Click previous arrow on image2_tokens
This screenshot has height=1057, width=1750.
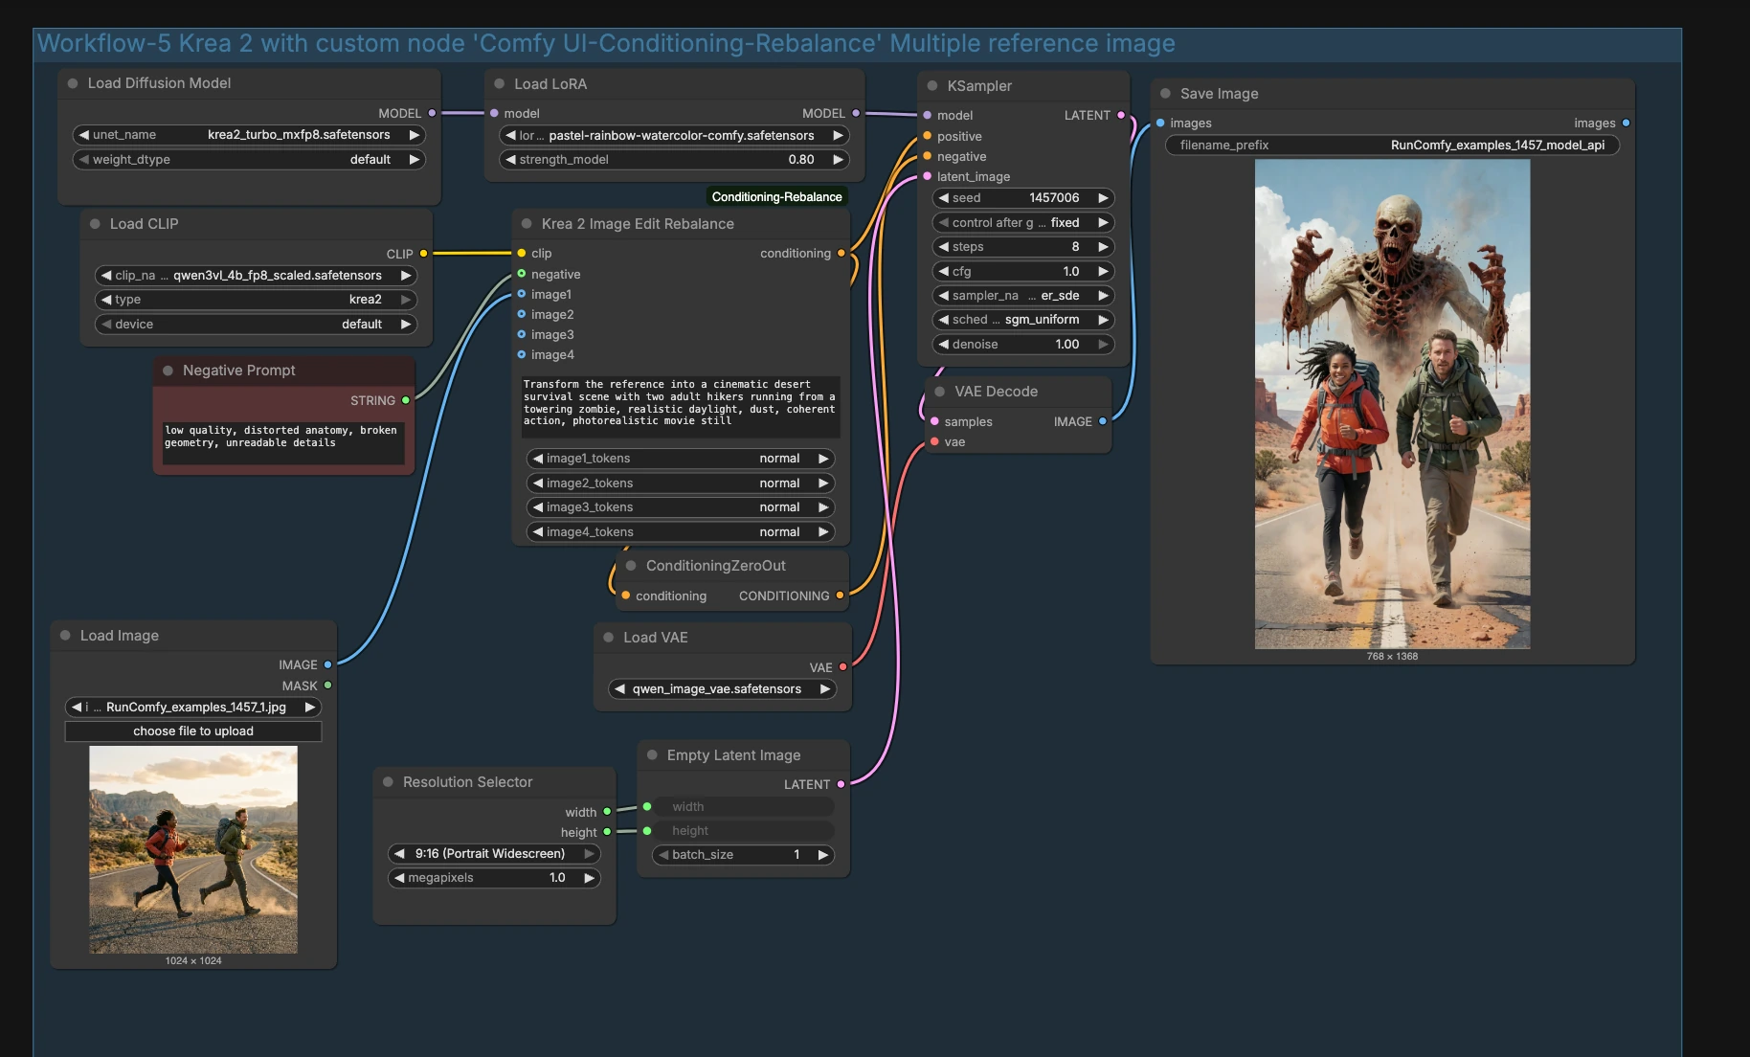click(538, 484)
